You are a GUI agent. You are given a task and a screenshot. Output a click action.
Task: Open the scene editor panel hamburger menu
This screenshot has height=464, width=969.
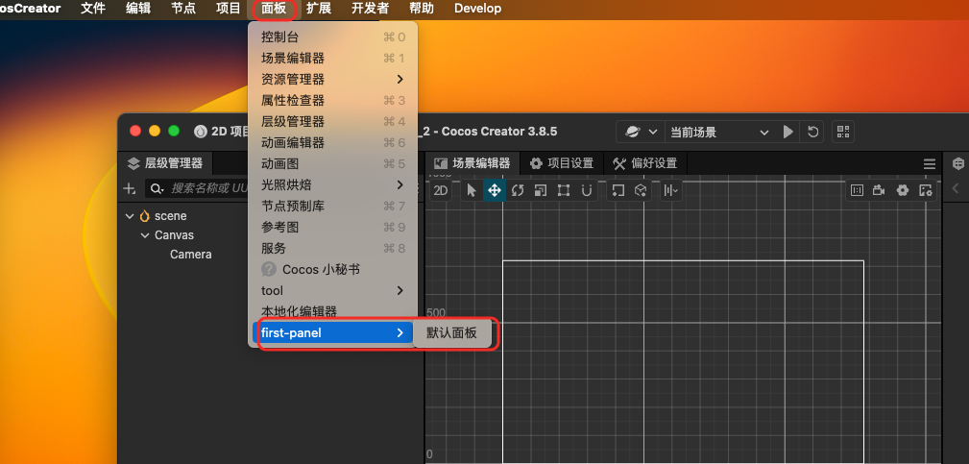click(930, 163)
